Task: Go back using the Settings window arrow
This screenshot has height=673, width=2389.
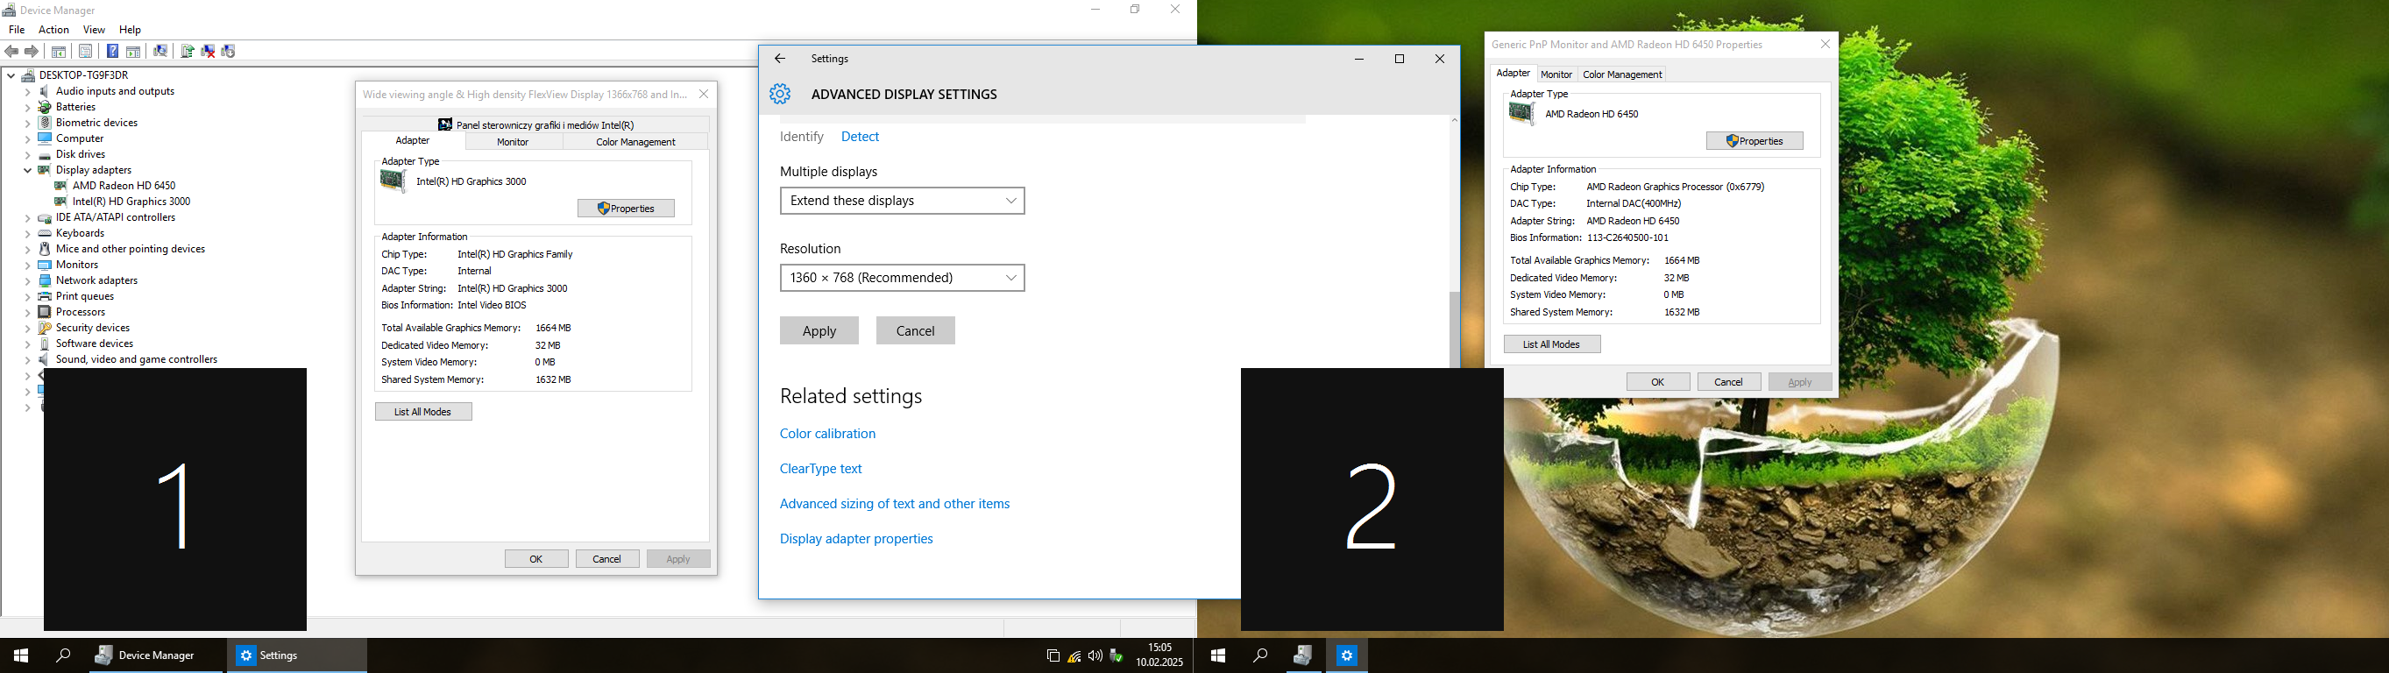Action: coord(780,59)
